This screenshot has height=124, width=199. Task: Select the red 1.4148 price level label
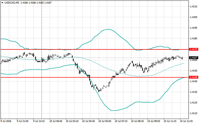[193, 77]
